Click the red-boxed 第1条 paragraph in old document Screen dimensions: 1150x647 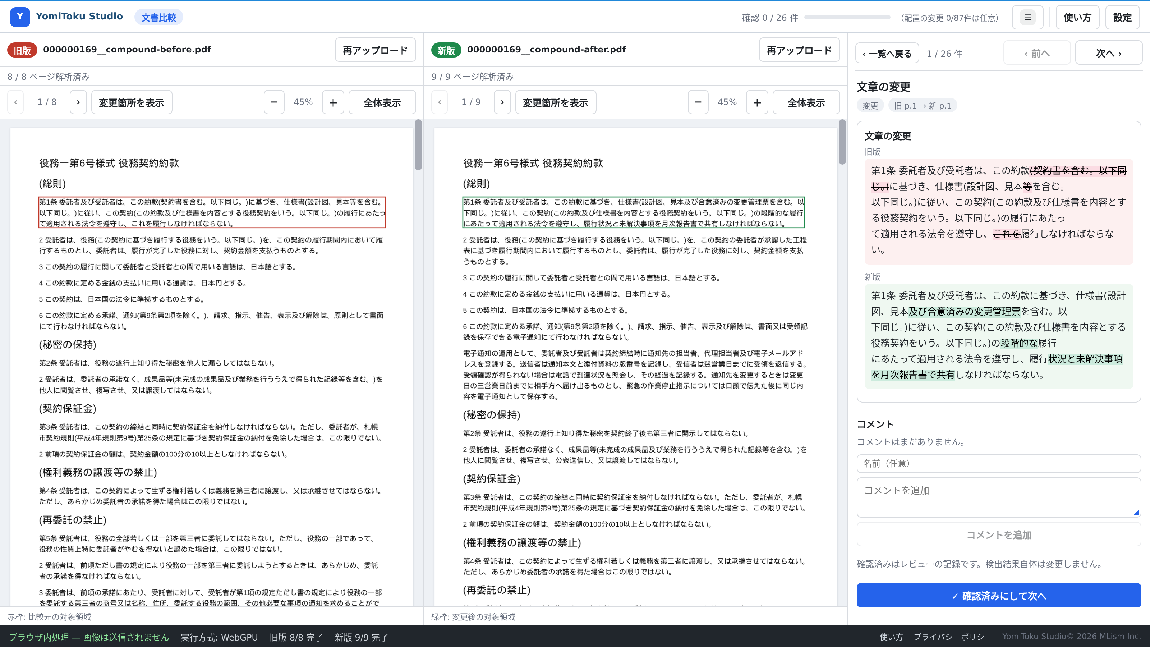point(212,212)
